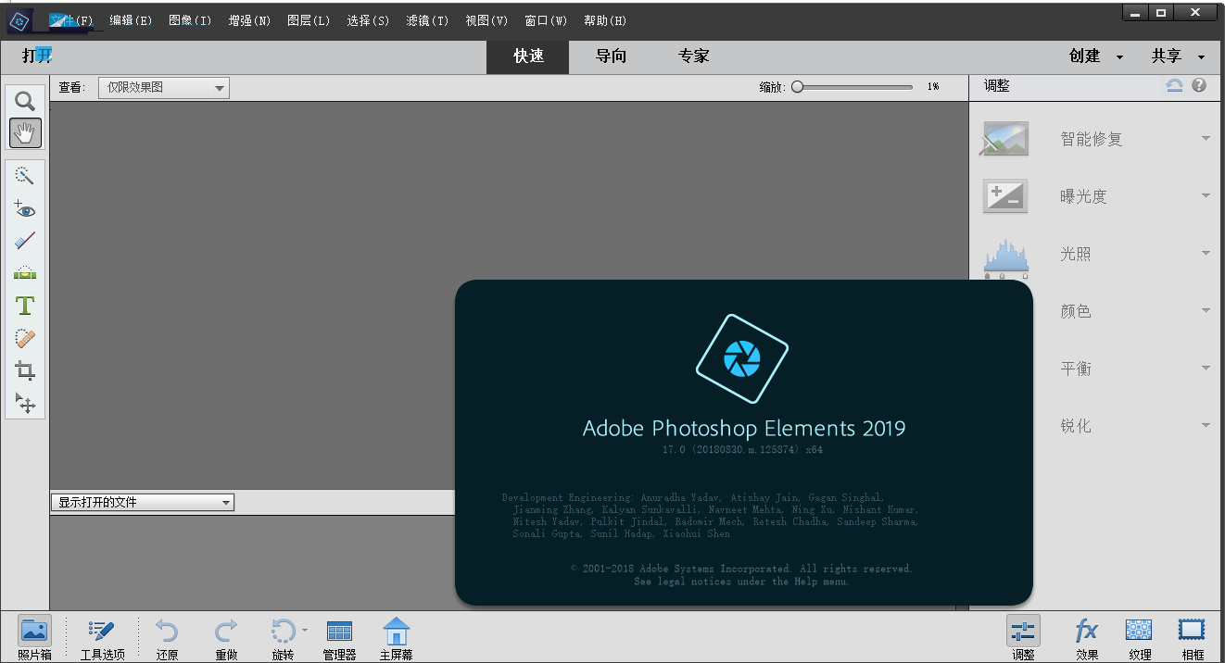Screen dimensions: 1225x663
Task: Adjust the Zoom (缩放) slider handle
Action: 797,86
